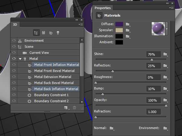The height and width of the screenshot is (136, 182).
Task: Click the Refraction value field
Action: [x=153, y=112]
